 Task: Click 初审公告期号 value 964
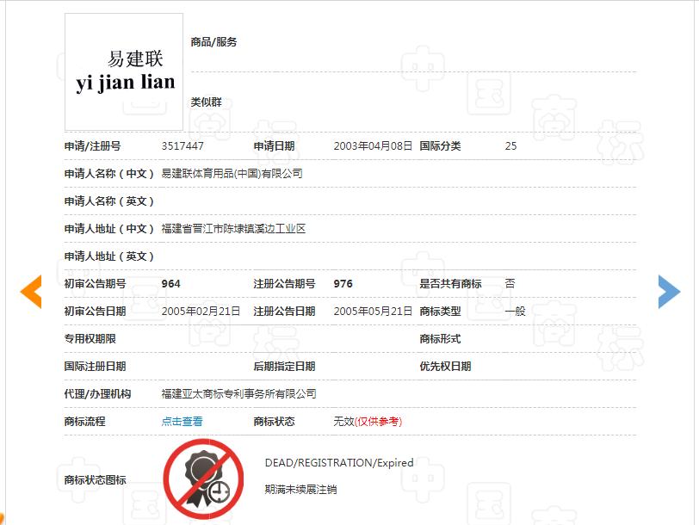click(x=169, y=283)
